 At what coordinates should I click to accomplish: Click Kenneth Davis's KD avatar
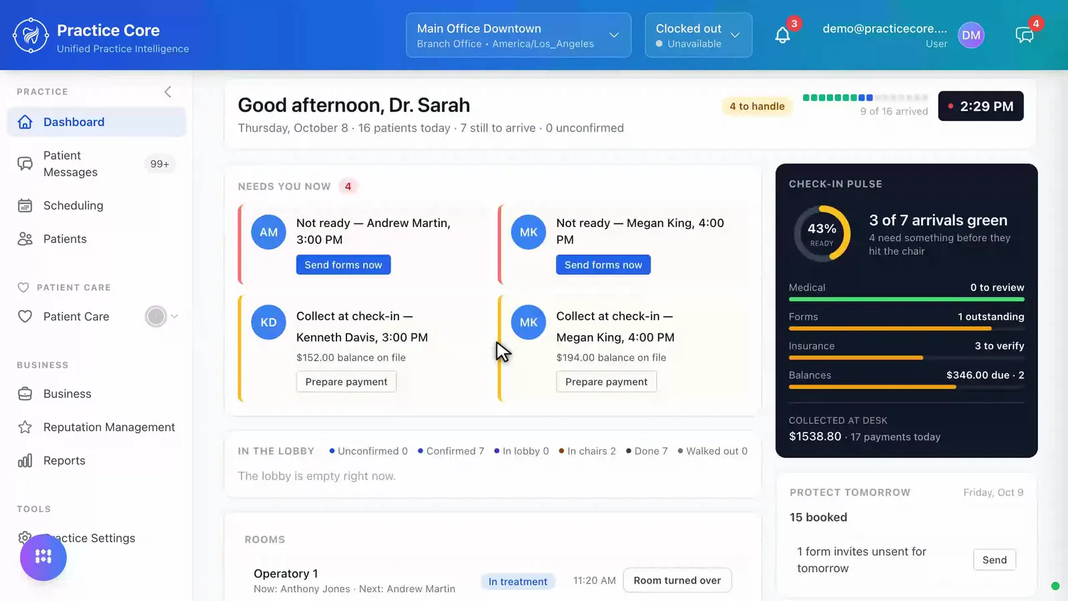(268, 323)
